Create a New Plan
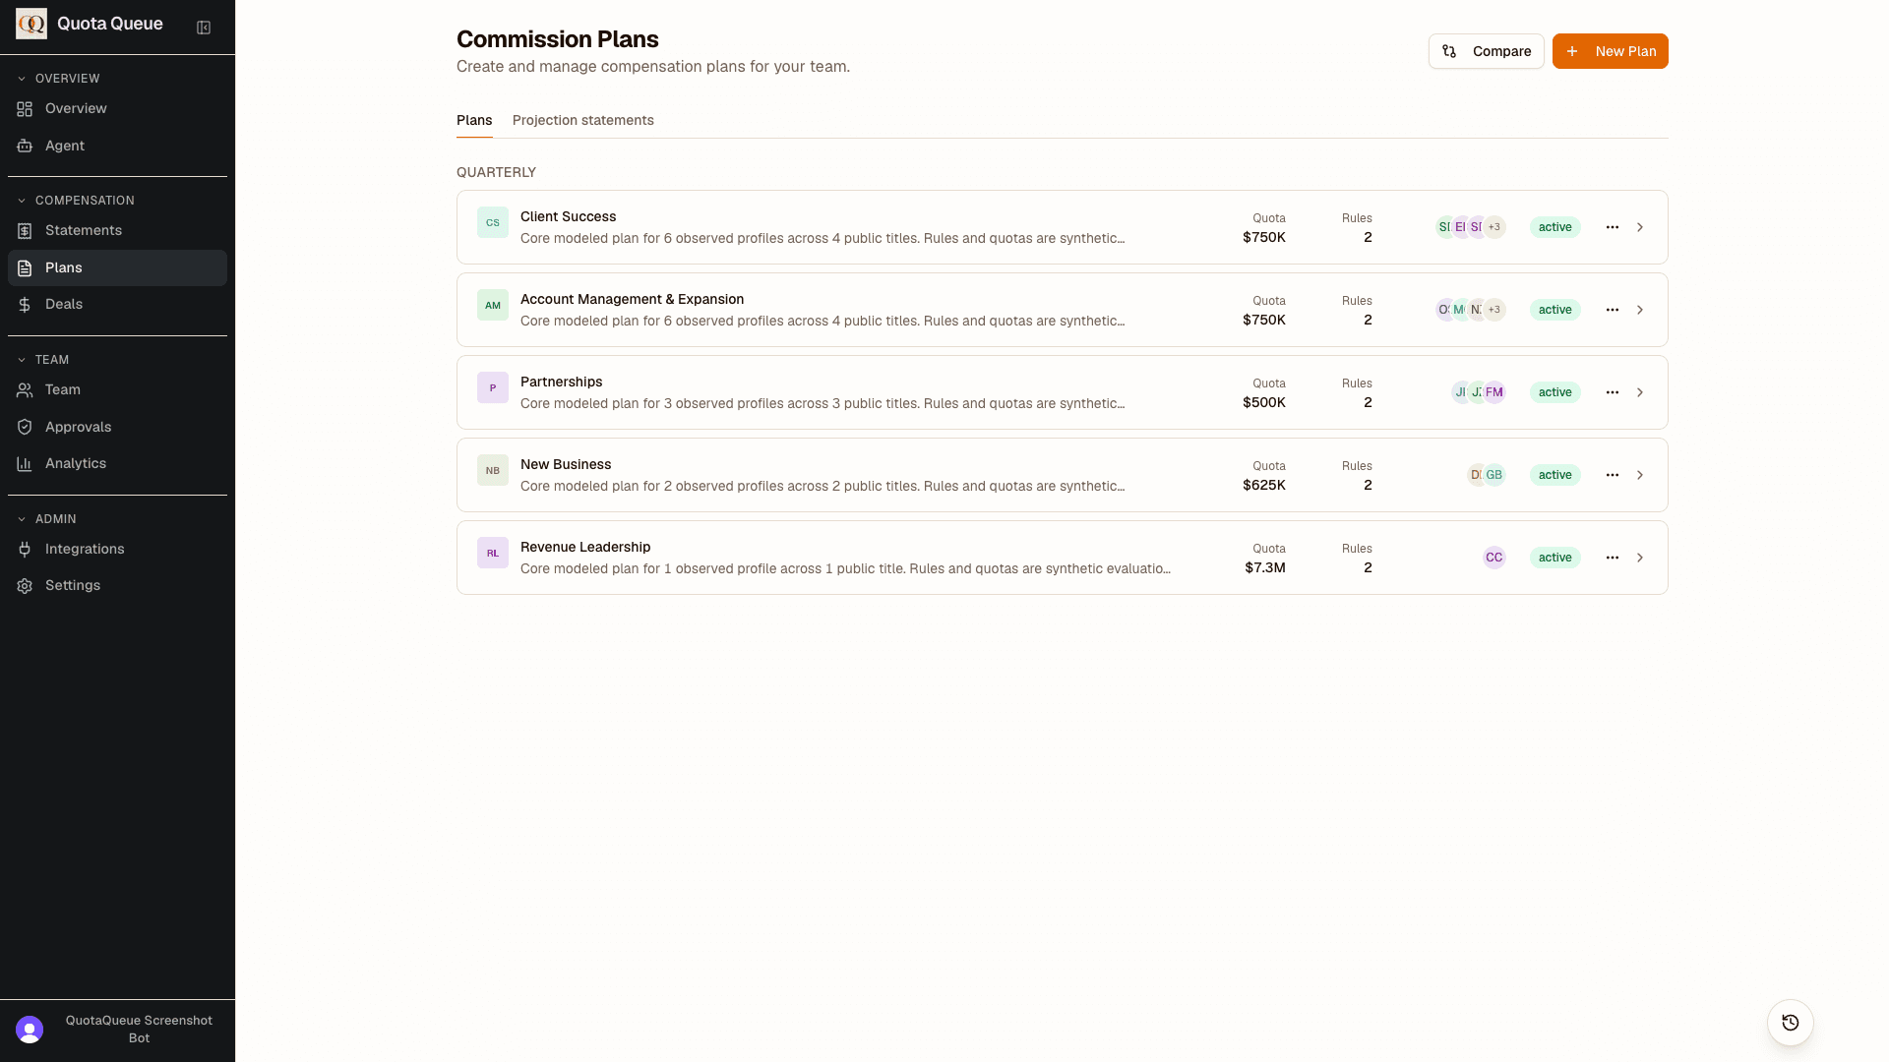The width and height of the screenshot is (1889, 1062). [1610, 51]
